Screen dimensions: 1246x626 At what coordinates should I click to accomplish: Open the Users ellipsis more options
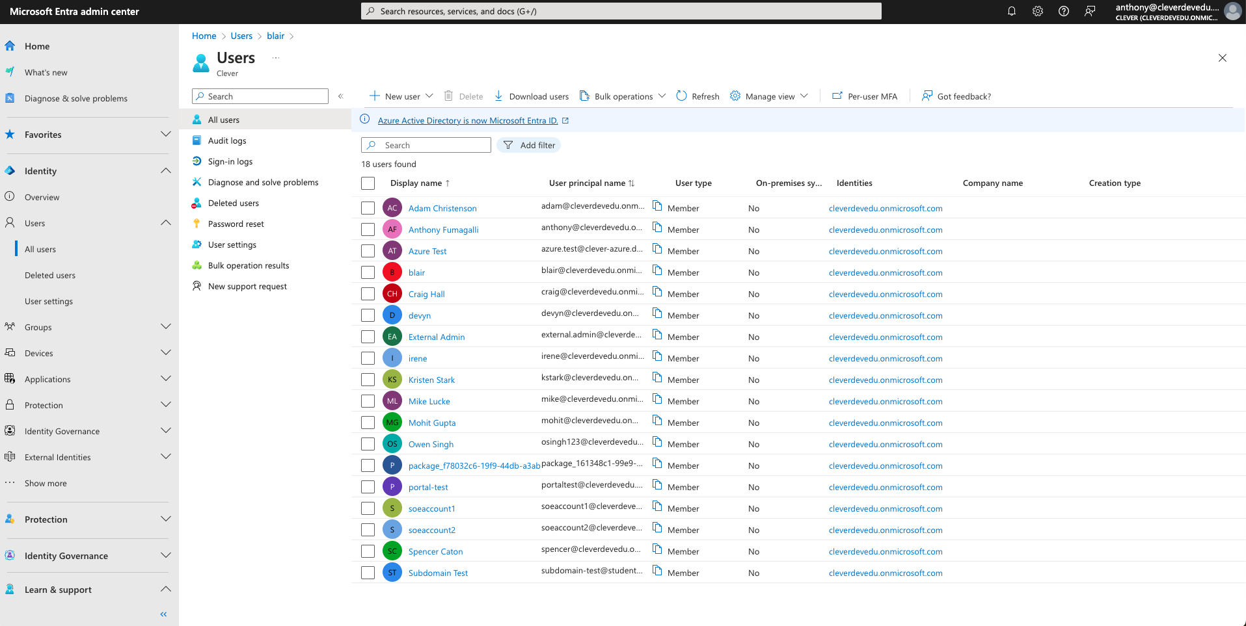tap(276, 58)
